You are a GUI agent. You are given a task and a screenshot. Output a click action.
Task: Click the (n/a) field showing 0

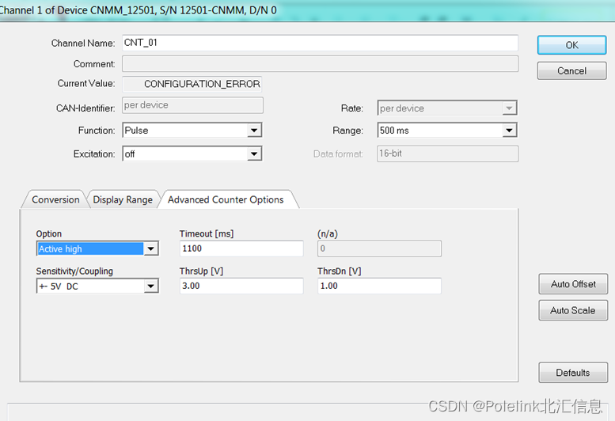pyautogui.click(x=379, y=248)
